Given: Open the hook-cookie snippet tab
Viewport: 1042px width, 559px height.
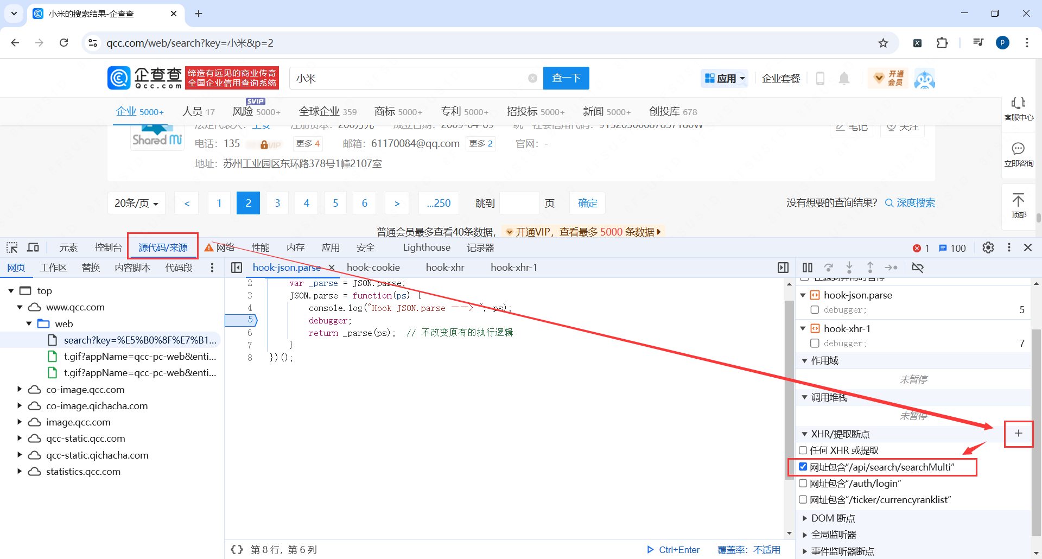Looking at the screenshot, I should tap(373, 268).
